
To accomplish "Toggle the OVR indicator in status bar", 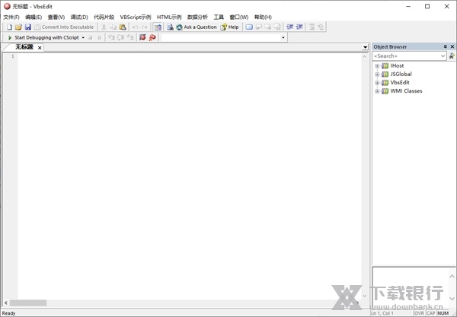I will click(419, 313).
